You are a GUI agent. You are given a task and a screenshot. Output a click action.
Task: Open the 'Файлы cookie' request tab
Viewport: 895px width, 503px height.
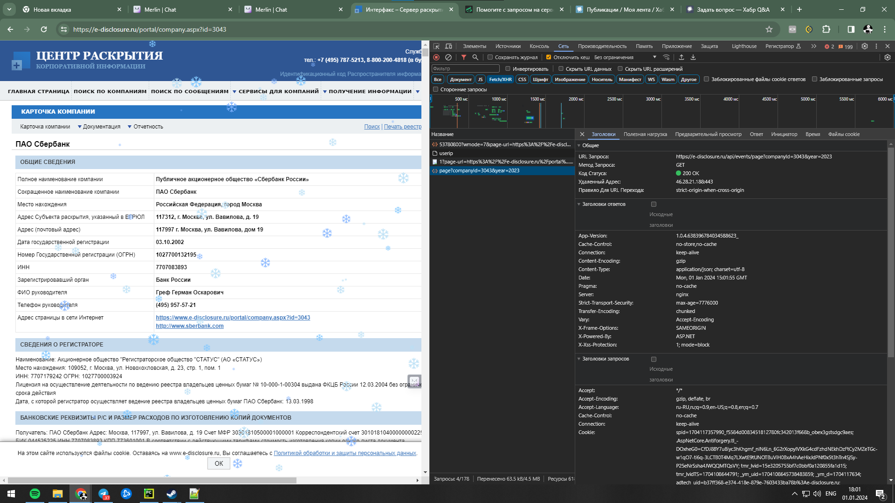(844, 134)
